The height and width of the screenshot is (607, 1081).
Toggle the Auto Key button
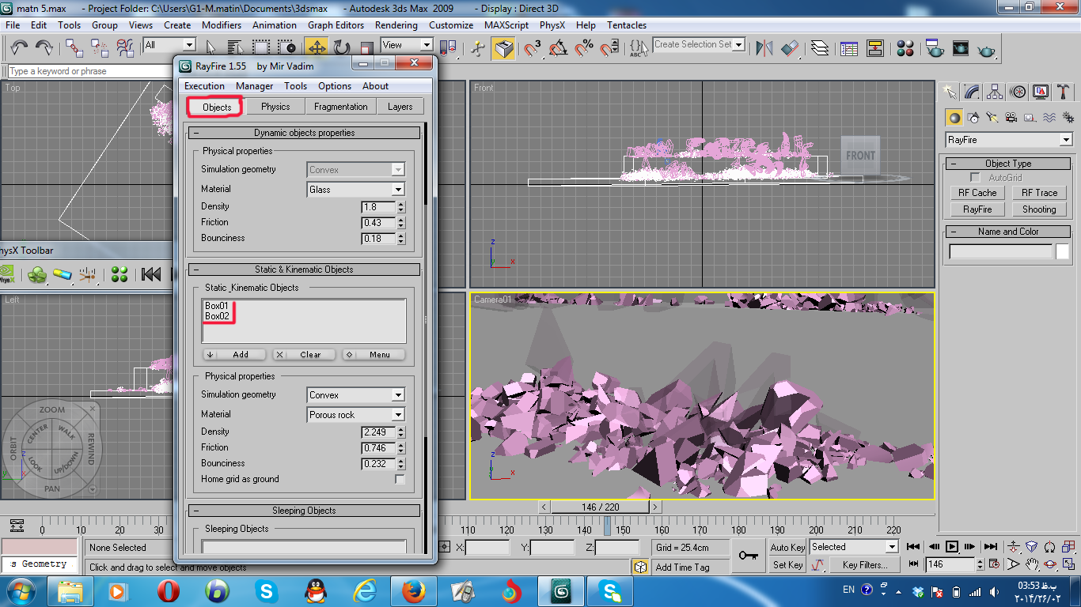coord(787,547)
